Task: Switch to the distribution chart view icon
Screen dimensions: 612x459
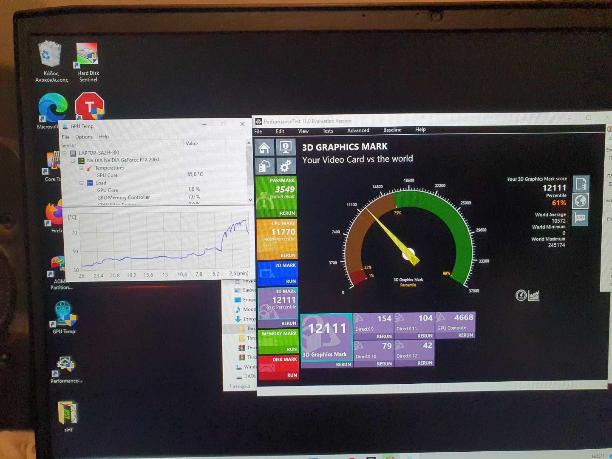Action: (x=534, y=295)
